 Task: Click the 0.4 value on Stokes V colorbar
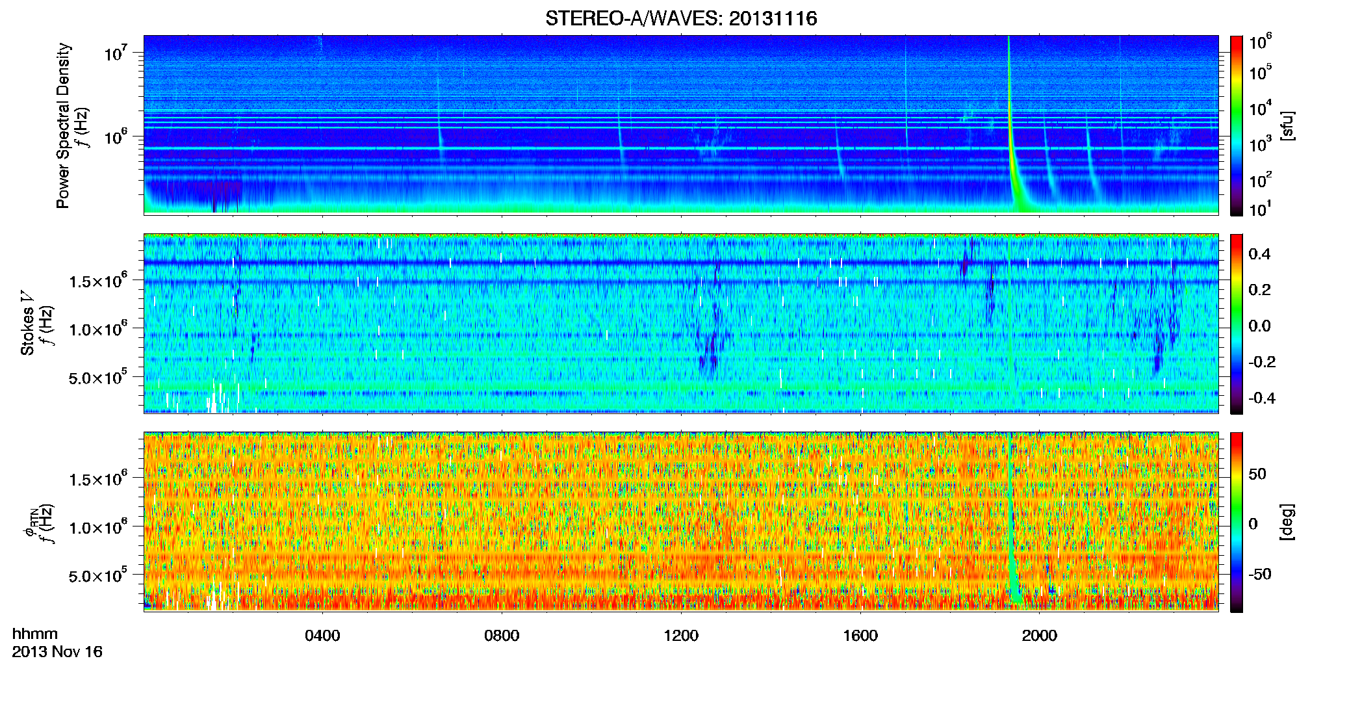click(1259, 254)
